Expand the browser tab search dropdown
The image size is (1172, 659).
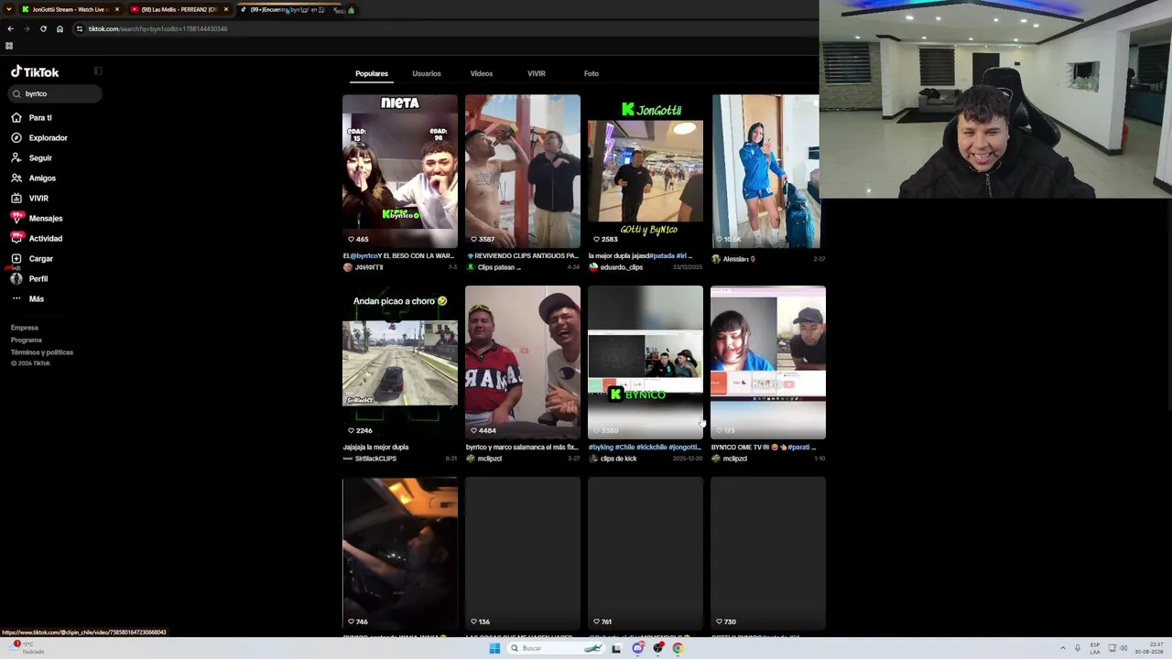(x=9, y=9)
